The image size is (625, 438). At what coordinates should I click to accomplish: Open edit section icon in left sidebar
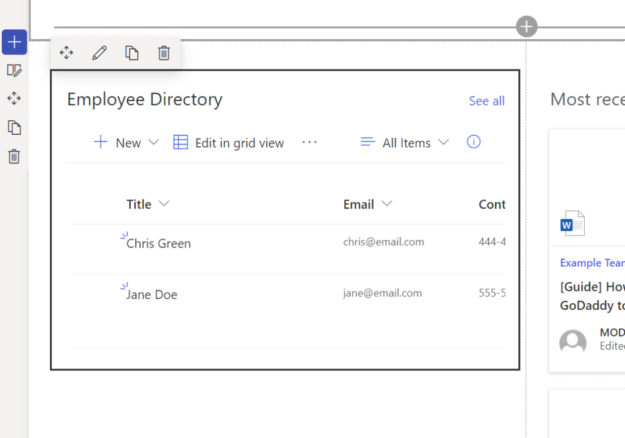click(x=15, y=71)
